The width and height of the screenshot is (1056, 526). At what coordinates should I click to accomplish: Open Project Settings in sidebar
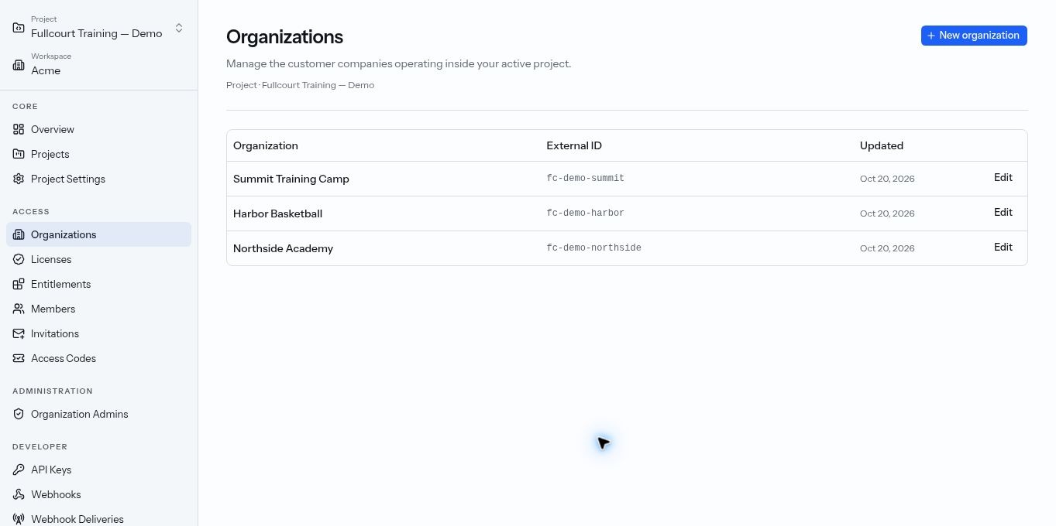click(x=98, y=179)
